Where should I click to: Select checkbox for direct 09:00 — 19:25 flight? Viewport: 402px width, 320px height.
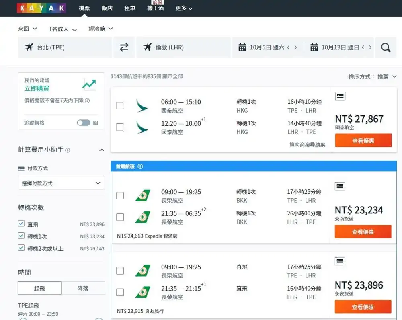click(x=120, y=271)
